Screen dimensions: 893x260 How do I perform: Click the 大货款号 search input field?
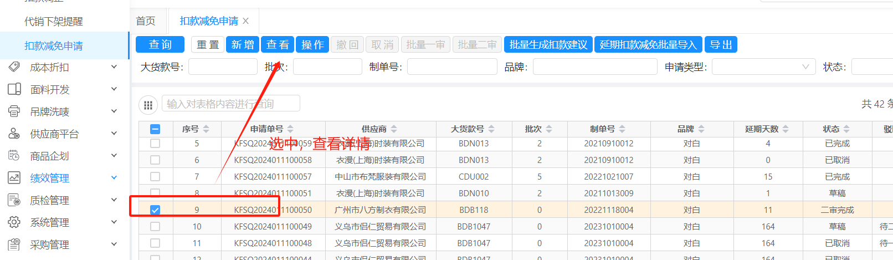223,67
